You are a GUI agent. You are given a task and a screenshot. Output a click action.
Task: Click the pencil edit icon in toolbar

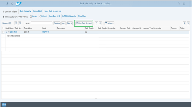[x=100, y=23]
